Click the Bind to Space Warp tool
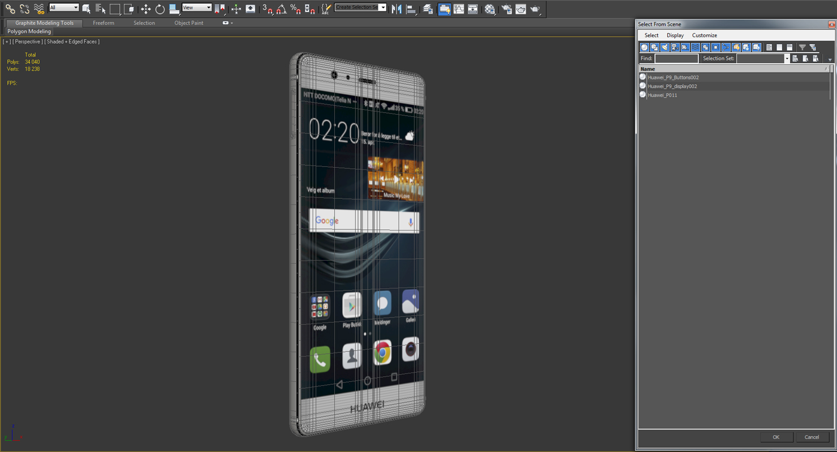 (38, 8)
